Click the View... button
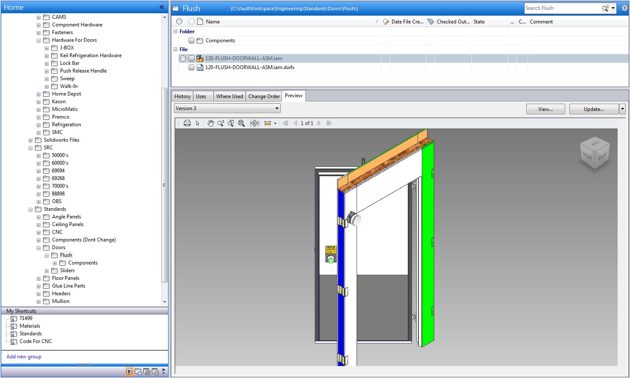The width and height of the screenshot is (630, 378). (545, 109)
